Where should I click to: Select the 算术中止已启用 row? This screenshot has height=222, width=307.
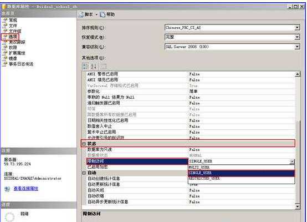pos(190,132)
